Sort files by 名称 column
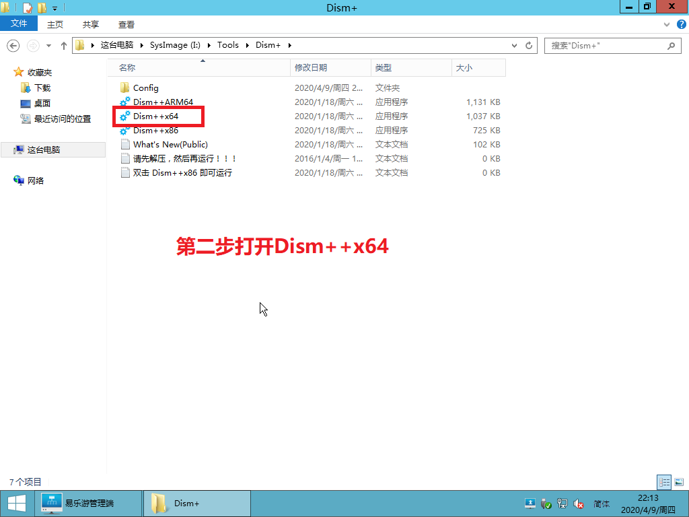 [x=199, y=68]
